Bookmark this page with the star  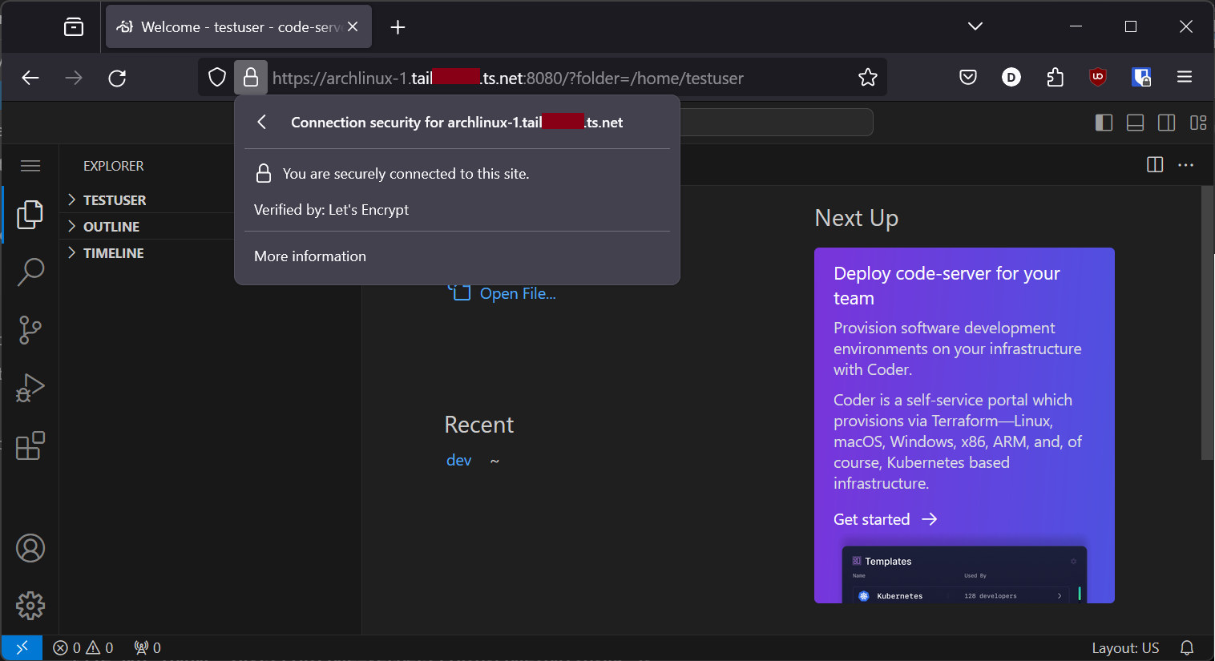[867, 78]
